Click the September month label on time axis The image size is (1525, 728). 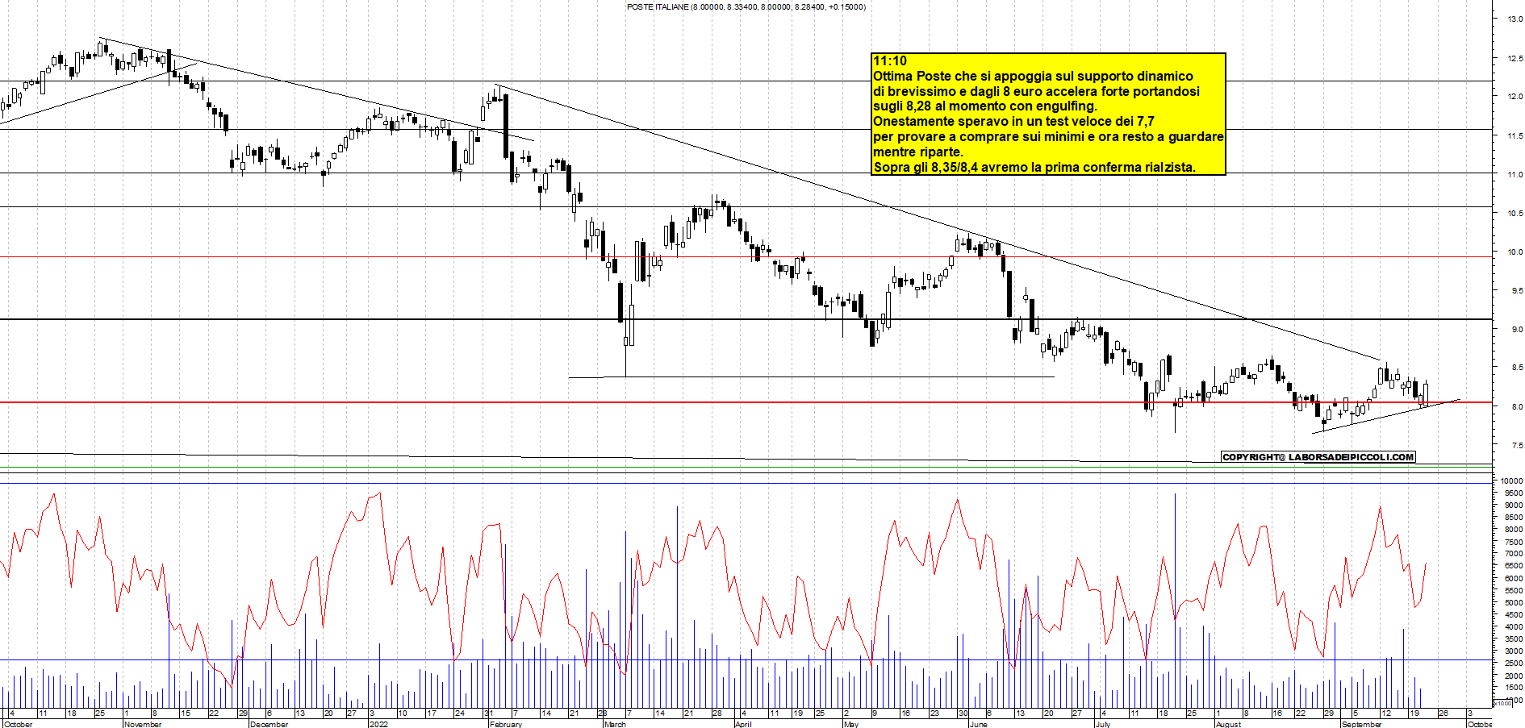pyautogui.click(x=1361, y=723)
